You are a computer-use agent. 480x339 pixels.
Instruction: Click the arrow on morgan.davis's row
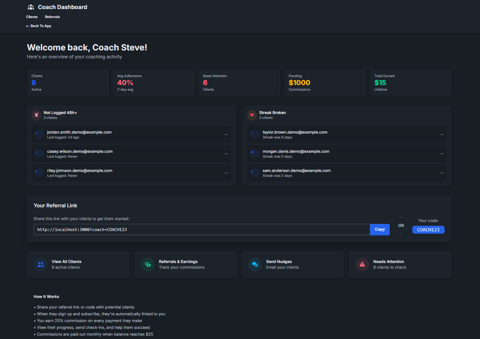[x=441, y=154]
